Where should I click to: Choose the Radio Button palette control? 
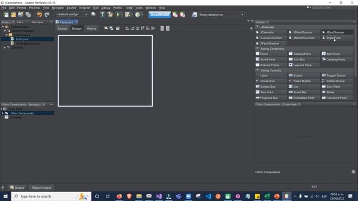(304, 81)
